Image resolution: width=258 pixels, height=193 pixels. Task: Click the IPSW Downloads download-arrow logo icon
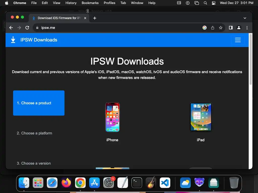pyautogui.click(x=13, y=40)
